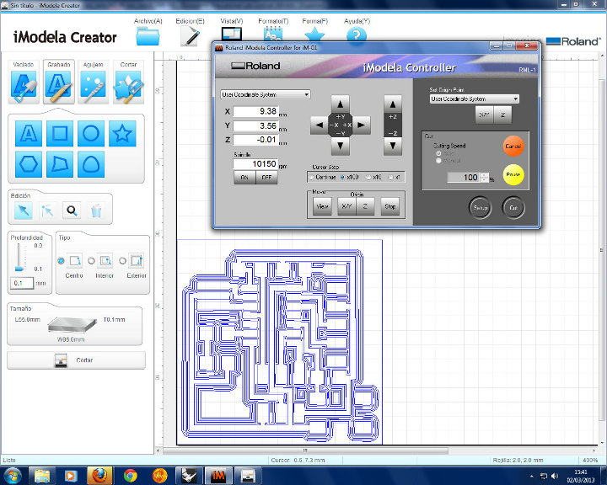
Task: Move to X/Y origin in the Move group
Action: (346, 206)
